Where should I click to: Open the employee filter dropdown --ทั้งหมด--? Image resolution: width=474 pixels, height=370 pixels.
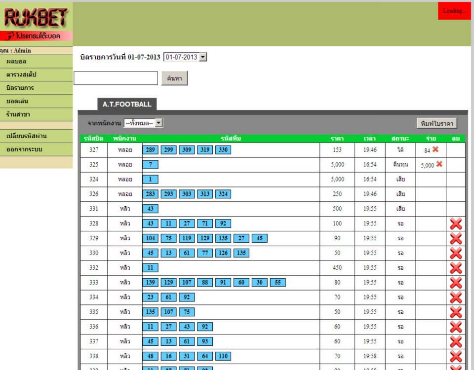coord(144,123)
